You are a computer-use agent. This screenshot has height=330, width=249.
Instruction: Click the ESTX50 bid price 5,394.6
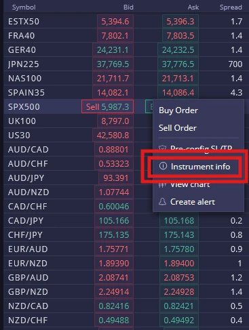(x=115, y=22)
